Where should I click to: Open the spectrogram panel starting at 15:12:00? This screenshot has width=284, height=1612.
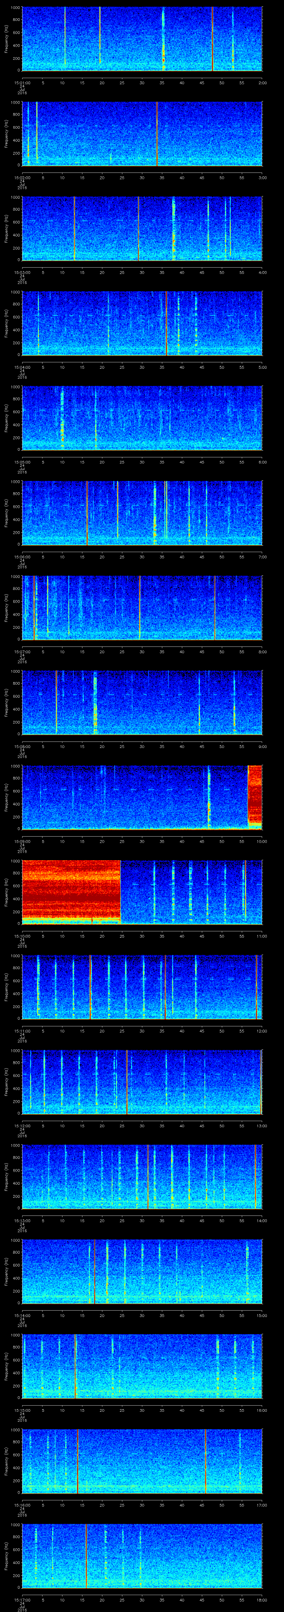[x=142, y=1081]
